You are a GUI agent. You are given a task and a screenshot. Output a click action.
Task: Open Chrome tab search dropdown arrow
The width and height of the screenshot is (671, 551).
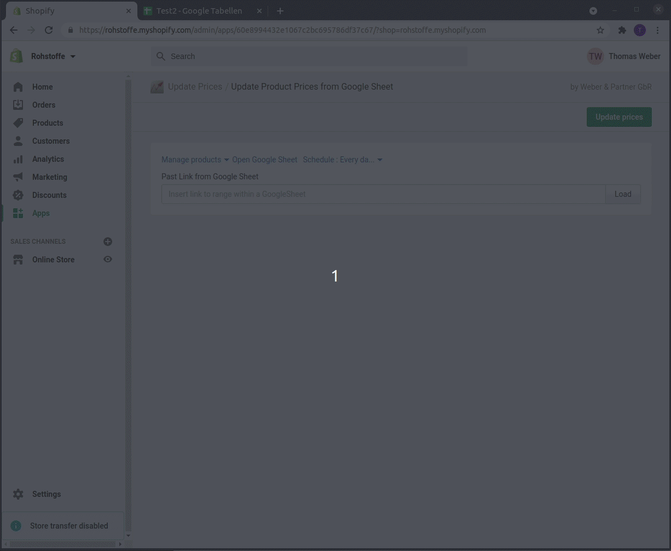click(593, 11)
